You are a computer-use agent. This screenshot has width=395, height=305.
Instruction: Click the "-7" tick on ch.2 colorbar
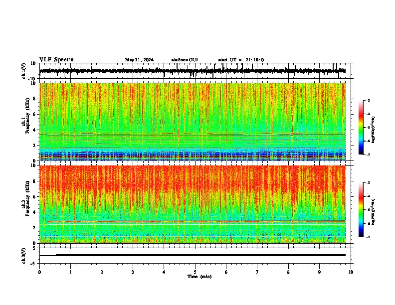pyautogui.click(x=368, y=237)
